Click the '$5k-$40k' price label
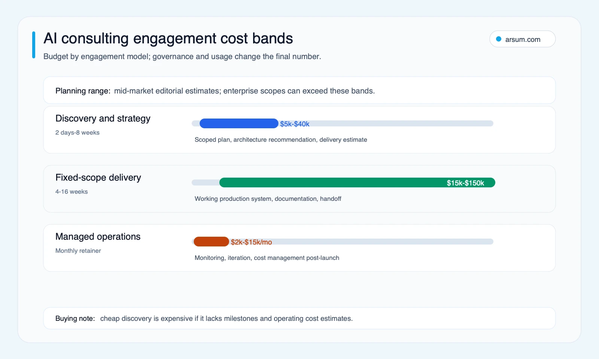599x359 pixels. pos(295,124)
